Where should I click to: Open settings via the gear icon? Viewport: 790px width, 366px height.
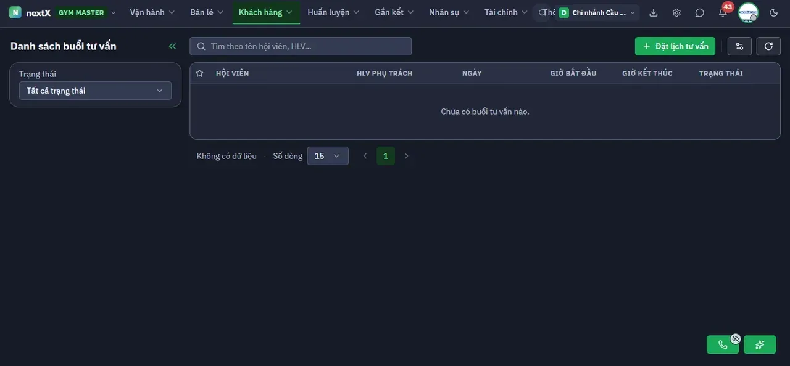[676, 12]
